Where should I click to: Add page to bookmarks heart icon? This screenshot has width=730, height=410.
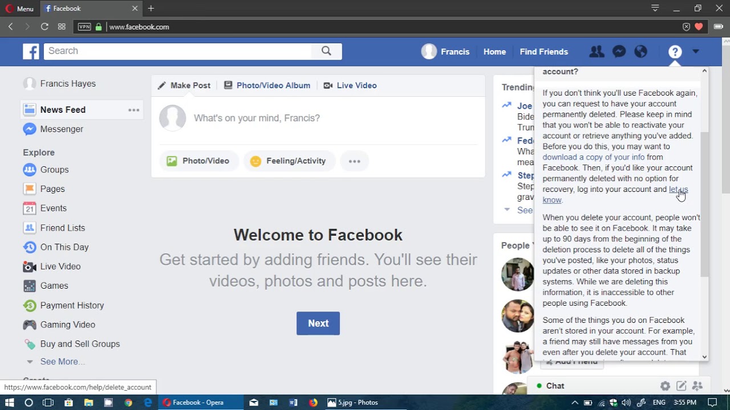(699, 27)
